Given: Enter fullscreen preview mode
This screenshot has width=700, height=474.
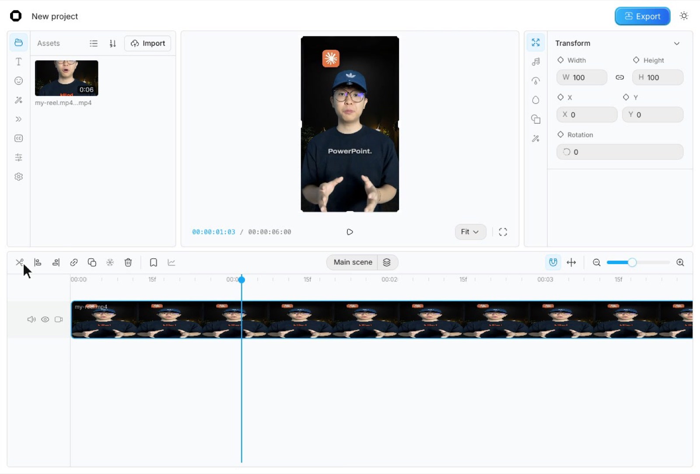Looking at the screenshot, I should point(503,232).
